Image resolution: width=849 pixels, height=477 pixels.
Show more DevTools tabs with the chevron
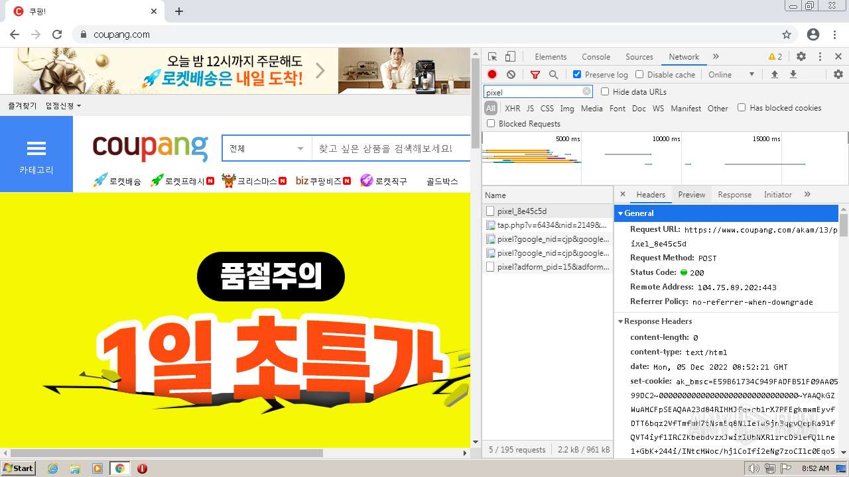click(x=716, y=57)
